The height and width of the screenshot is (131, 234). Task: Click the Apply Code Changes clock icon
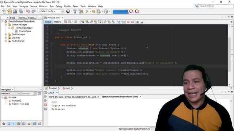click(x=106, y=11)
